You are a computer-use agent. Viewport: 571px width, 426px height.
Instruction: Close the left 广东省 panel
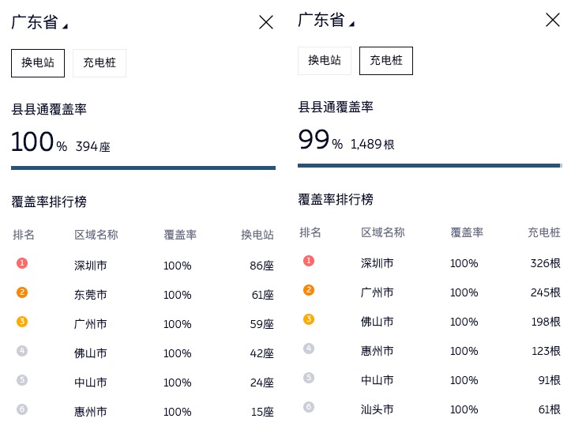point(266,22)
